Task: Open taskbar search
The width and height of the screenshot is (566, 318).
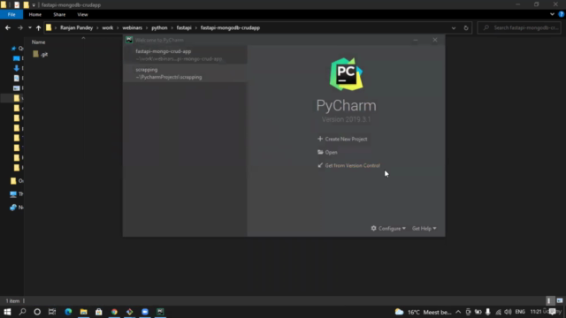Action: click(22, 312)
